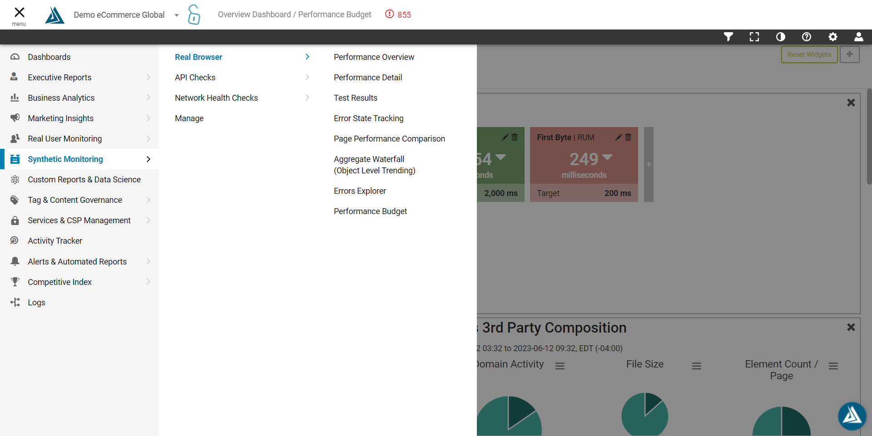This screenshot has height=436, width=872.
Task: Open the 855 alerts indicator
Action: coord(398,15)
